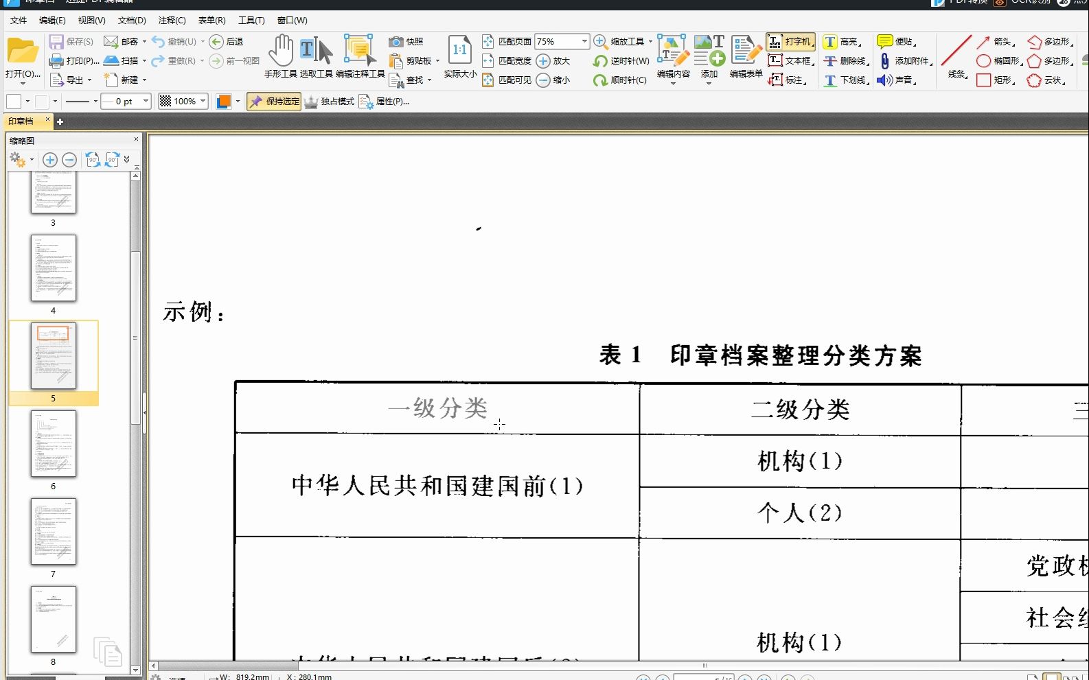Open the 100% opacity dropdown
This screenshot has width=1089, height=680.
203,102
